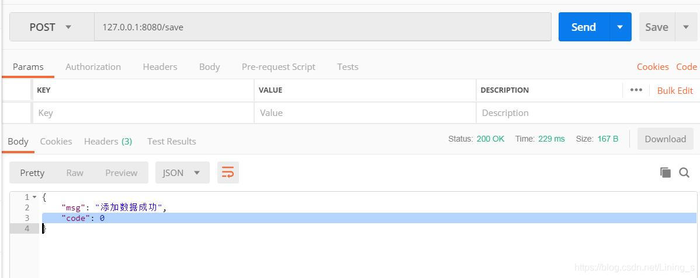Open the request Headers tab

coord(160,67)
